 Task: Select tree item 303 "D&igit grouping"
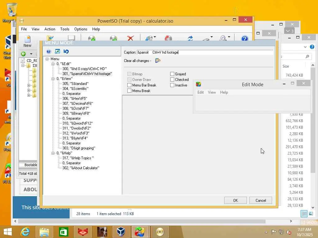click(x=79, y=148)
